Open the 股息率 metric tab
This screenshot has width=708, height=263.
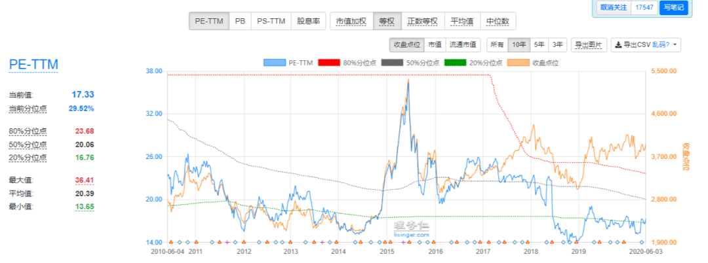click(307, 21)
